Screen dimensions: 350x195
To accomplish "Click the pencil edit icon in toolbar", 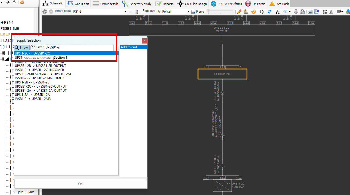I will (239, 12).
